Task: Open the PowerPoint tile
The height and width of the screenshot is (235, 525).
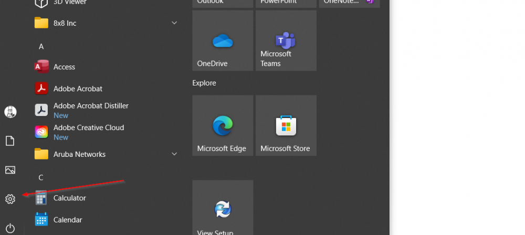Action: 286,4
